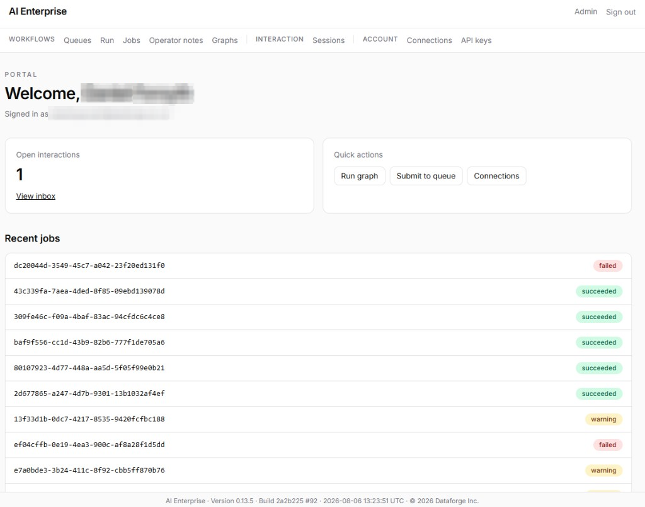Click the open interactions count 1

[20, 175]
